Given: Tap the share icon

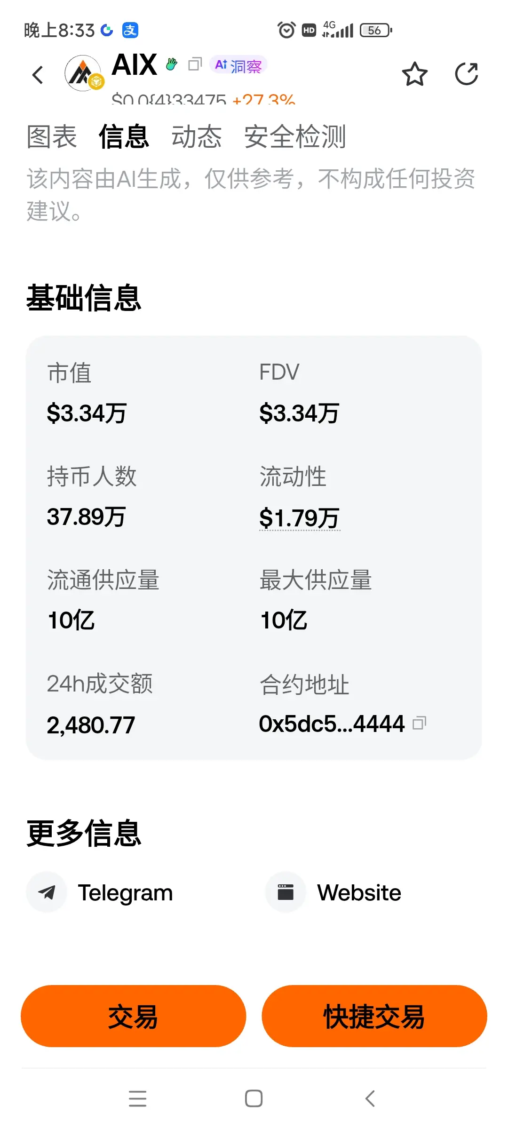Looking at the screenshot, I should (x=467, y=74).
